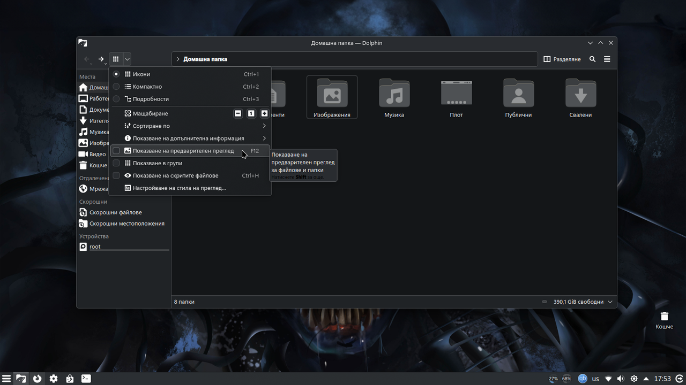Viewport: 686px width, 385px height.
Task: Open the search magnifier in Dolphin's toolbar
Action: pyautogui.click(x=592, y=59)
